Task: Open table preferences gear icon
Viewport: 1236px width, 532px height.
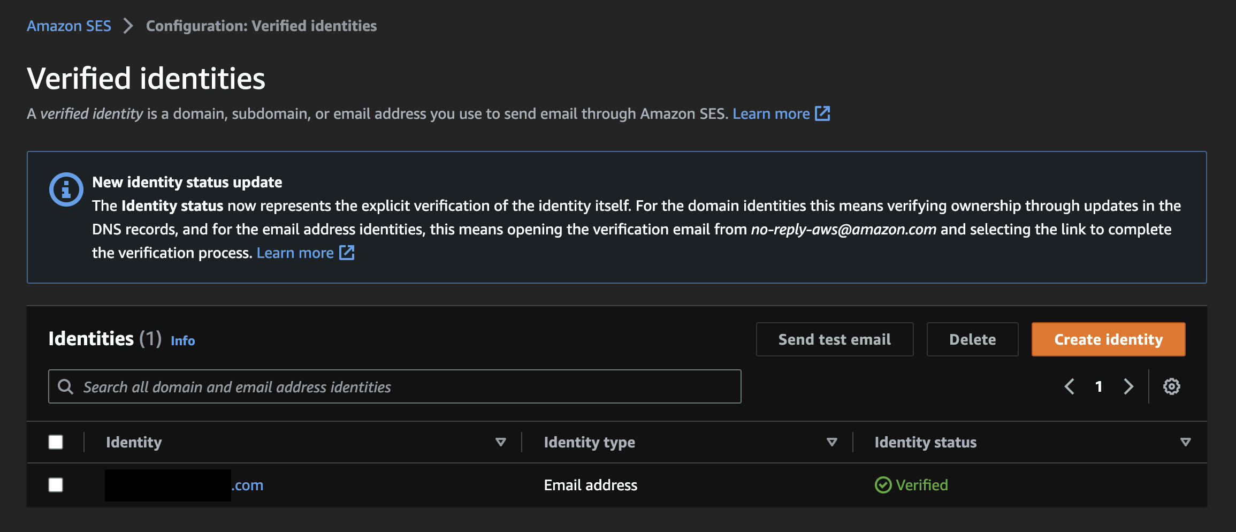Action: (1171, 386)
